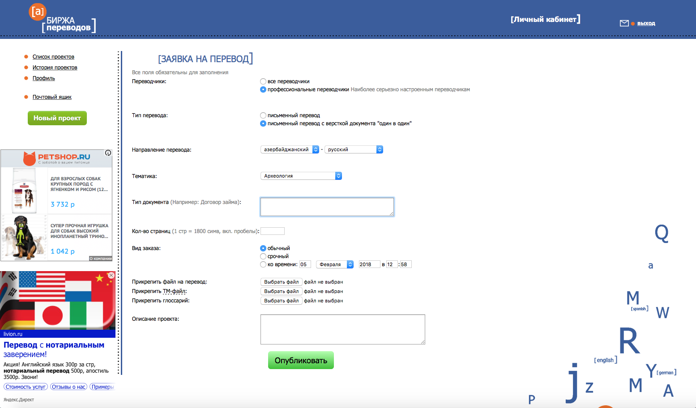Click the 'Кол-во страниц' input field
Viewport: 696px width, 408px height.
coord(273,231)
